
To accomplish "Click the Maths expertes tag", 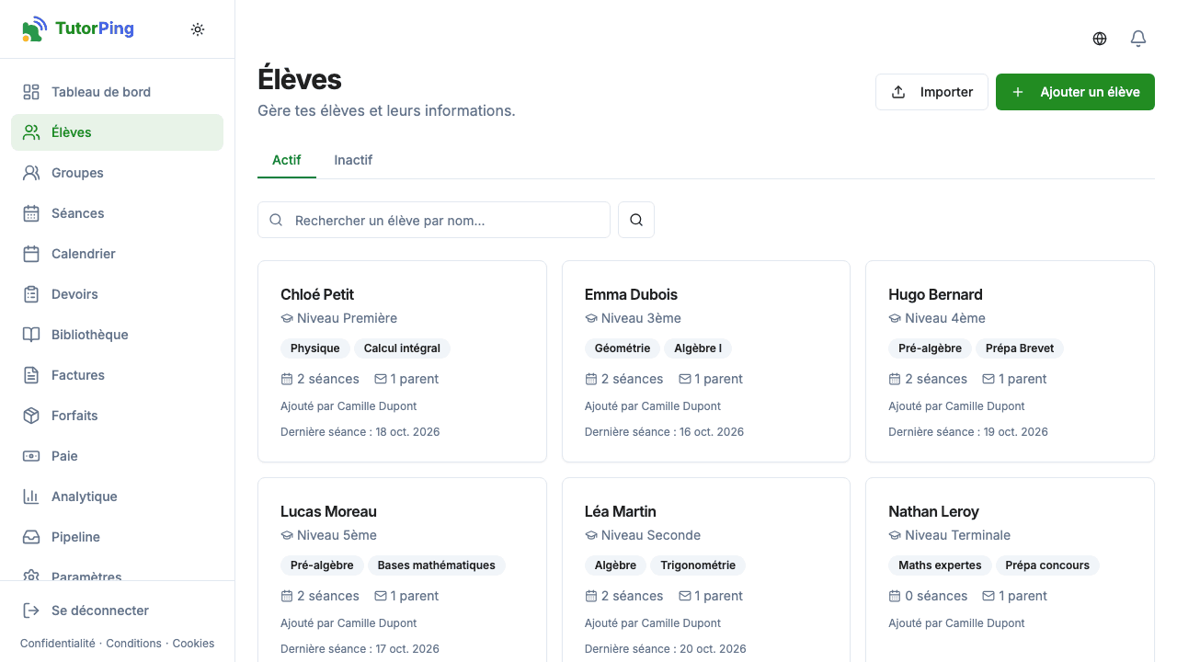I will click(940, 565).
